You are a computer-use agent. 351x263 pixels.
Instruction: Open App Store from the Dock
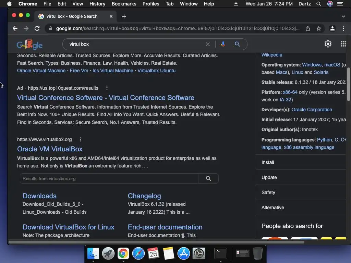(184, 253)
